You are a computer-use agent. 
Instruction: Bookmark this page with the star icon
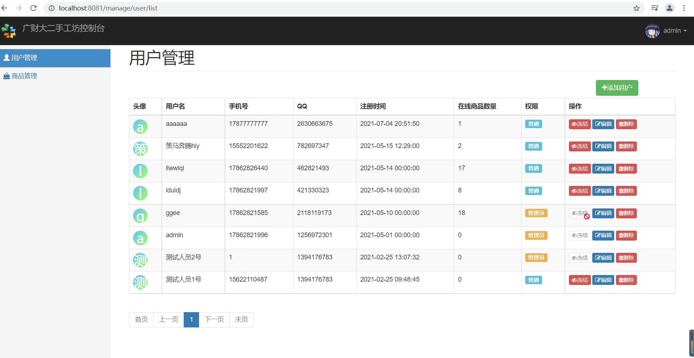[636, 8]
